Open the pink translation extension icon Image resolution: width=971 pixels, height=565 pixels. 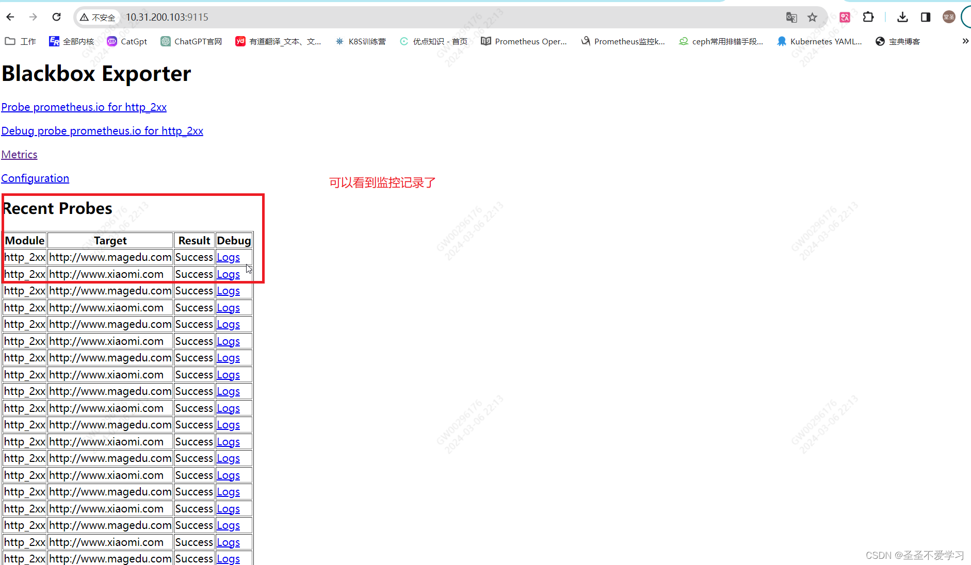point(845,17)
